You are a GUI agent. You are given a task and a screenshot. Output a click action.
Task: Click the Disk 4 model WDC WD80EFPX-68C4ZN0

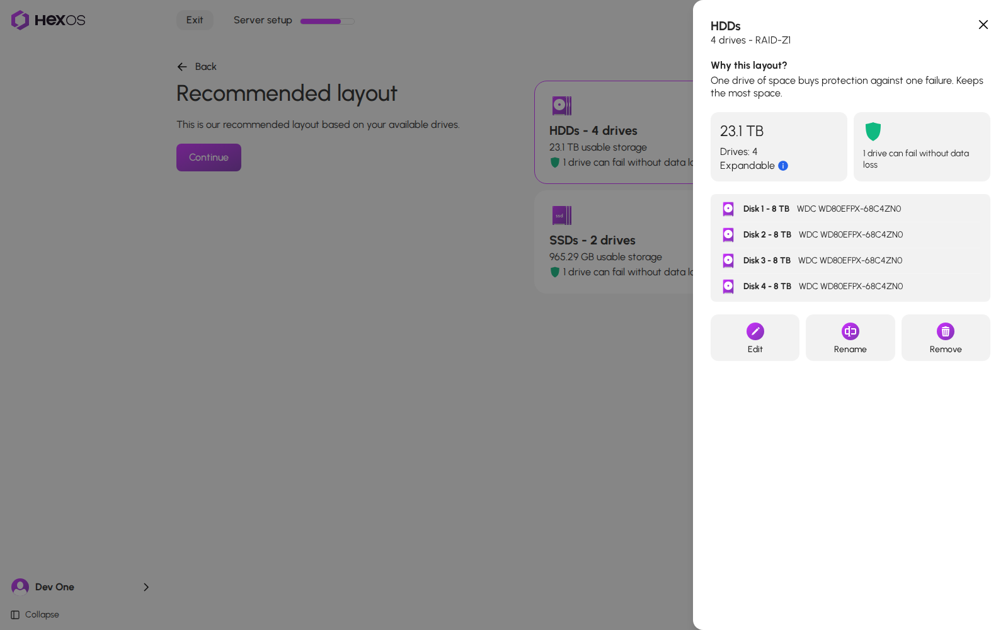850,287
